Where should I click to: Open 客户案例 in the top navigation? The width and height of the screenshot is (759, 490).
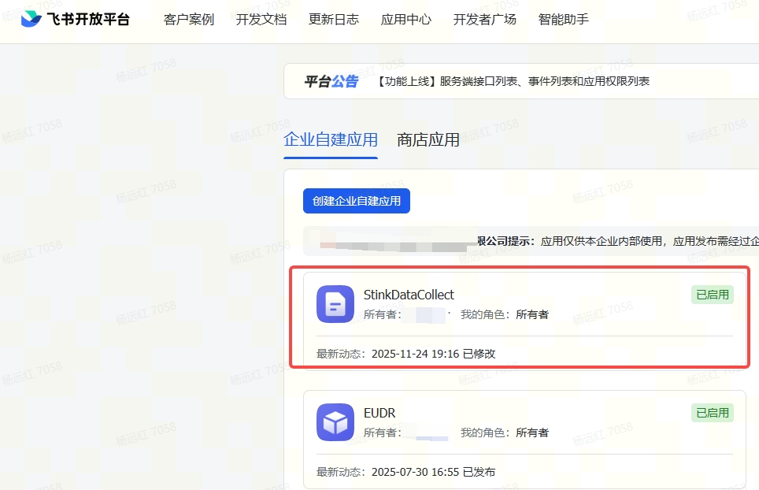(x=189, y=20)
